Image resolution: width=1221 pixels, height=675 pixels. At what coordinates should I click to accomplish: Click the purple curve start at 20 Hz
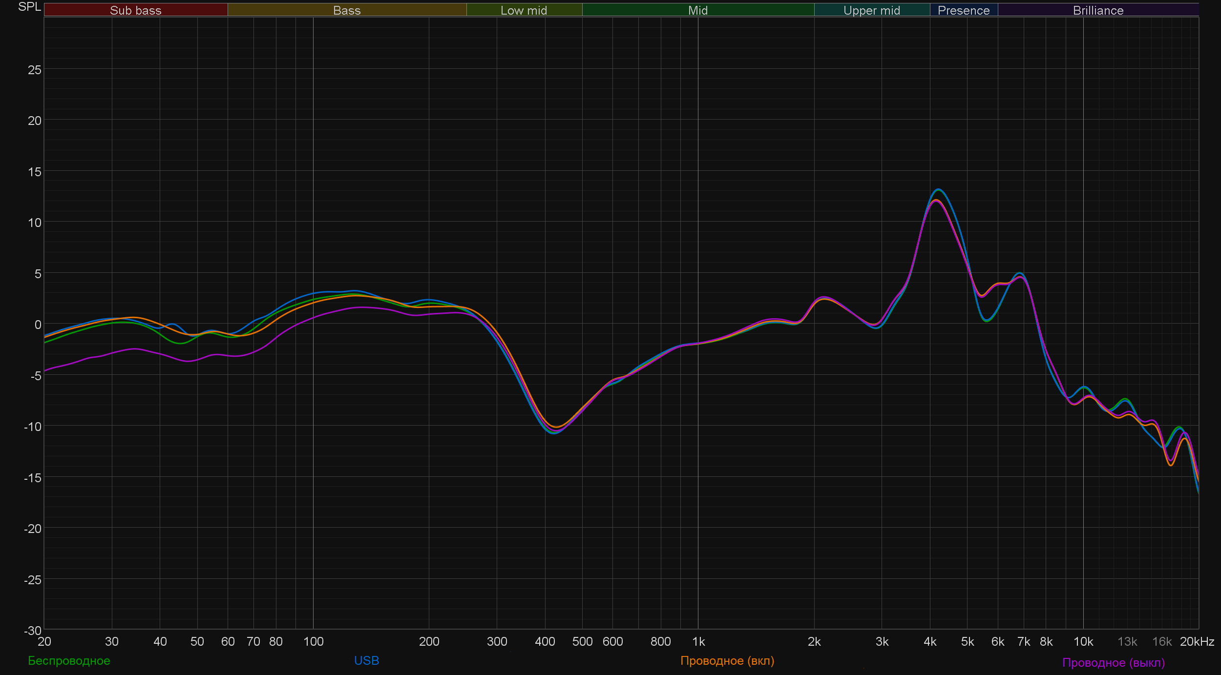click(x=45, y=370)
